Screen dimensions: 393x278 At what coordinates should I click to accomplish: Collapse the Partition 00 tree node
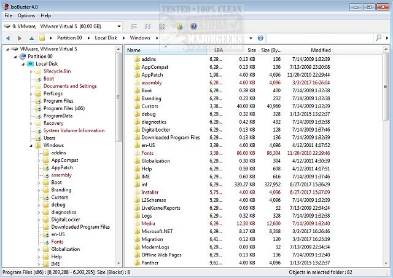point(15,57)
